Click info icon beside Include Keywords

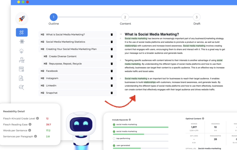130,120
